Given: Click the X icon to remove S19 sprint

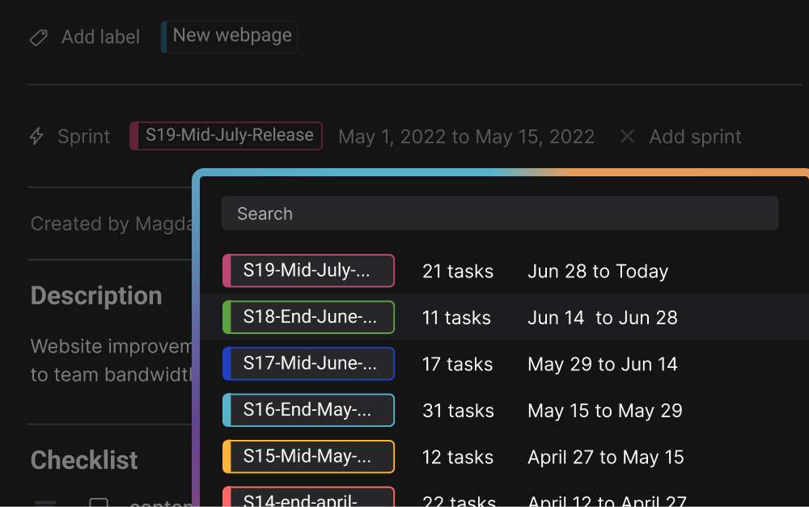Looking at the screenshot, I should tap(627, 137).
